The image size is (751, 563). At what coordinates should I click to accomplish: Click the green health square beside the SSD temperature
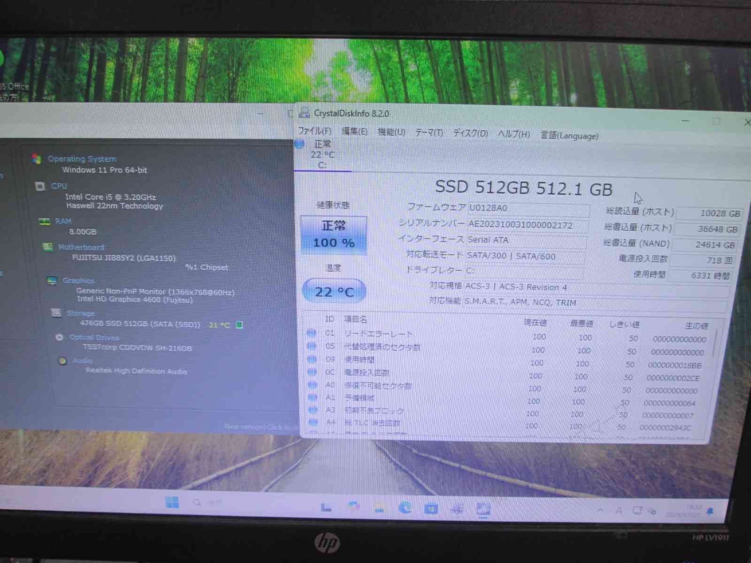(239, 324)
